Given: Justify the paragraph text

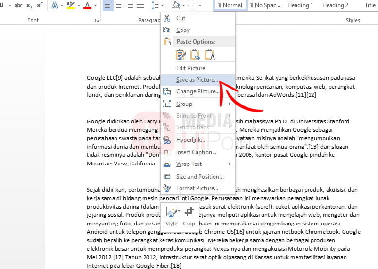Looking at the screenshot, I should click(x=140, y=5).
